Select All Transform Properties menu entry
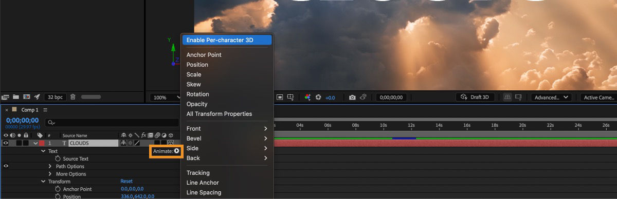This screenshot has height=199, width=617. pos(220,114)
